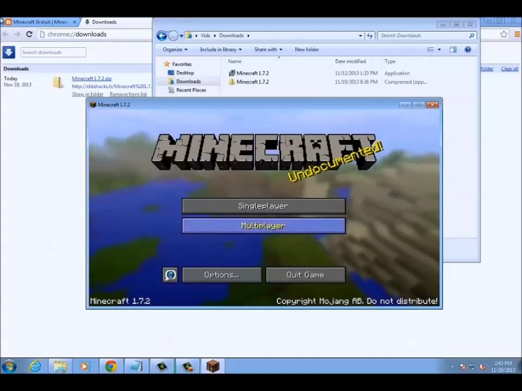Select Downloads in the Favorites sidebar
522x391 pixels.
(x=188, y=81)
